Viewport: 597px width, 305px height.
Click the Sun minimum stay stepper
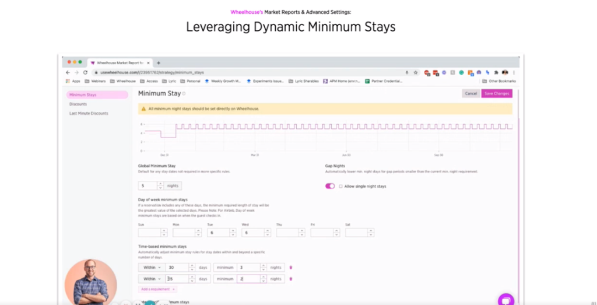(x=164, y=233)
